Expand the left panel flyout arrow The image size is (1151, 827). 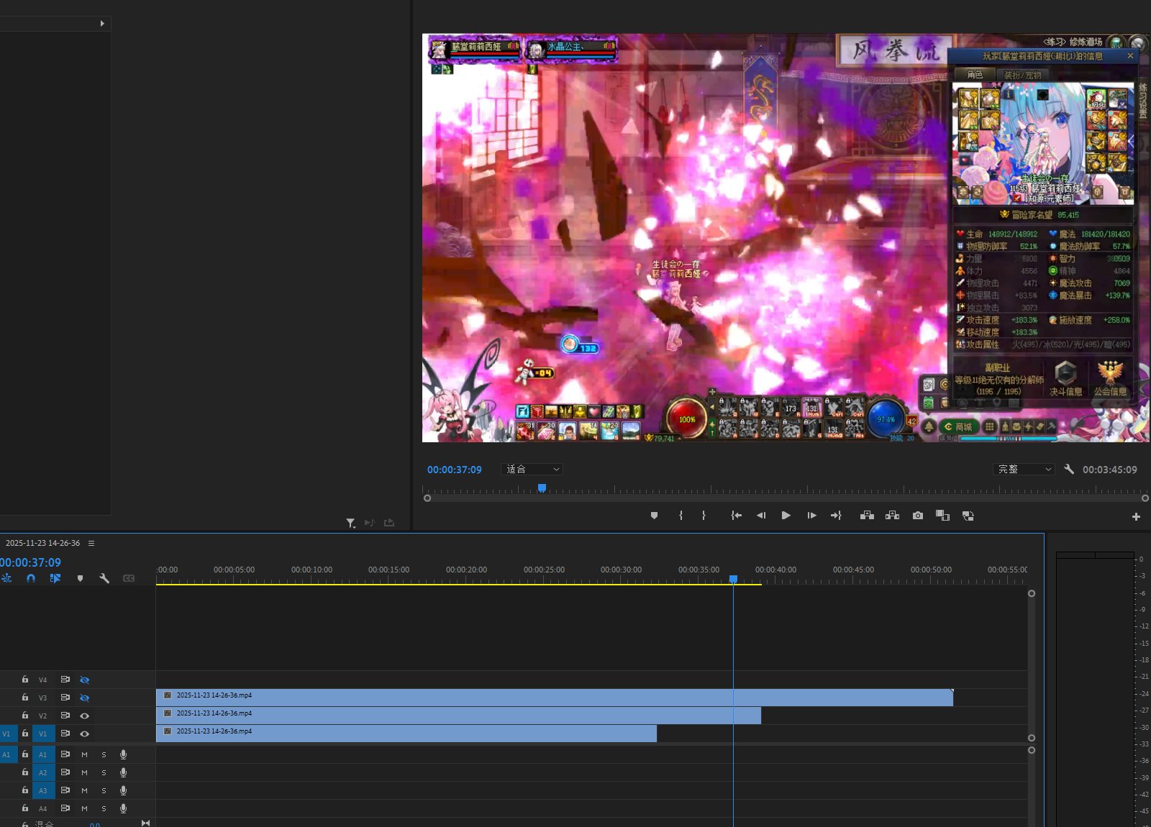(x=102, y=24)
